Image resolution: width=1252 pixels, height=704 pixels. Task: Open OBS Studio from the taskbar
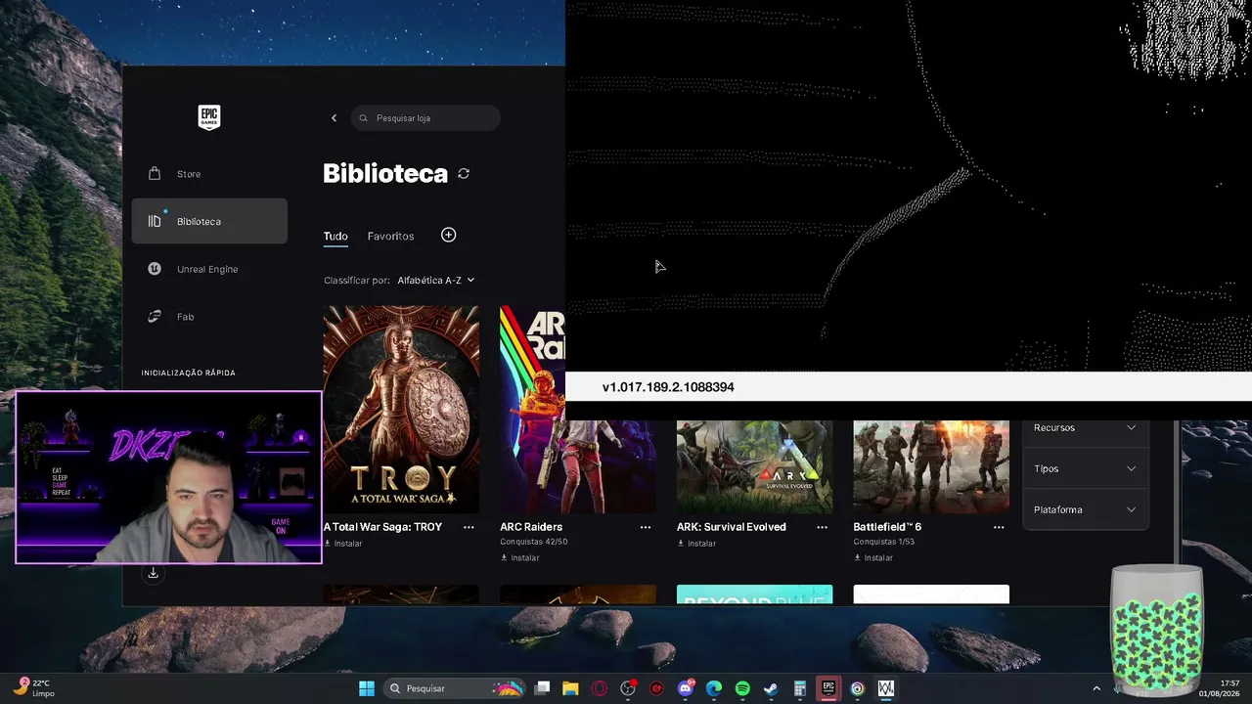coord(628,688)
